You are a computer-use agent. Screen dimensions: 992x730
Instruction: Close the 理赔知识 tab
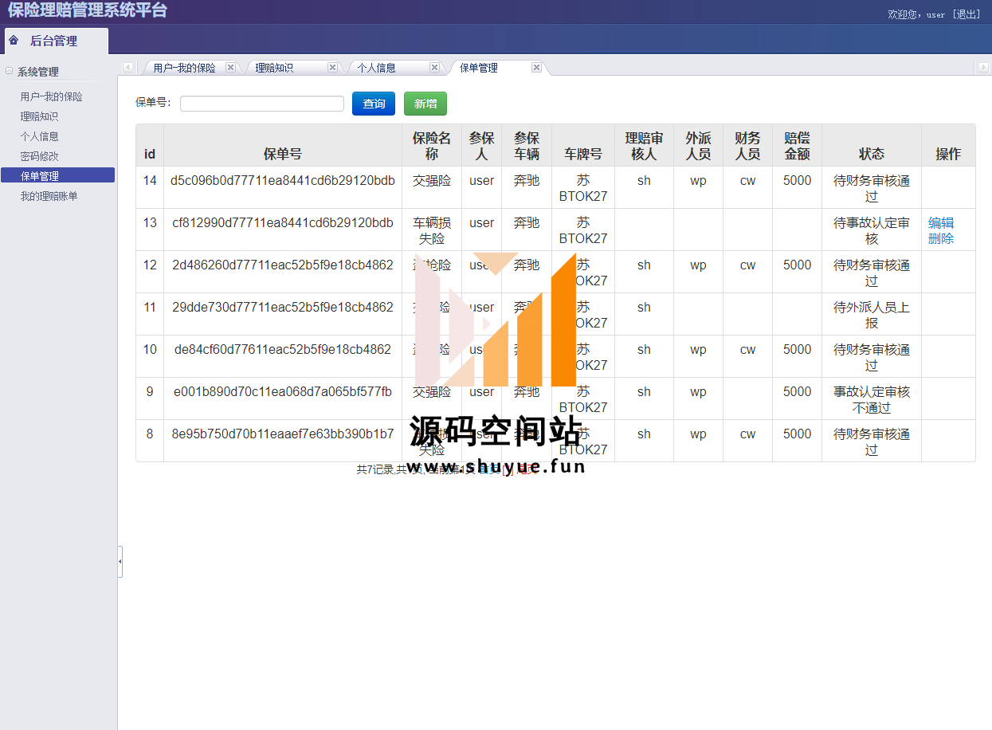click(332, 68)
